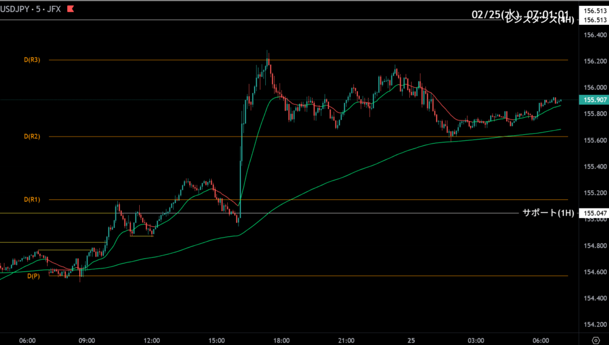Click the 25 date marker on time axis
The width and height of the screenshot is (609, 345).
pos(411,341)
